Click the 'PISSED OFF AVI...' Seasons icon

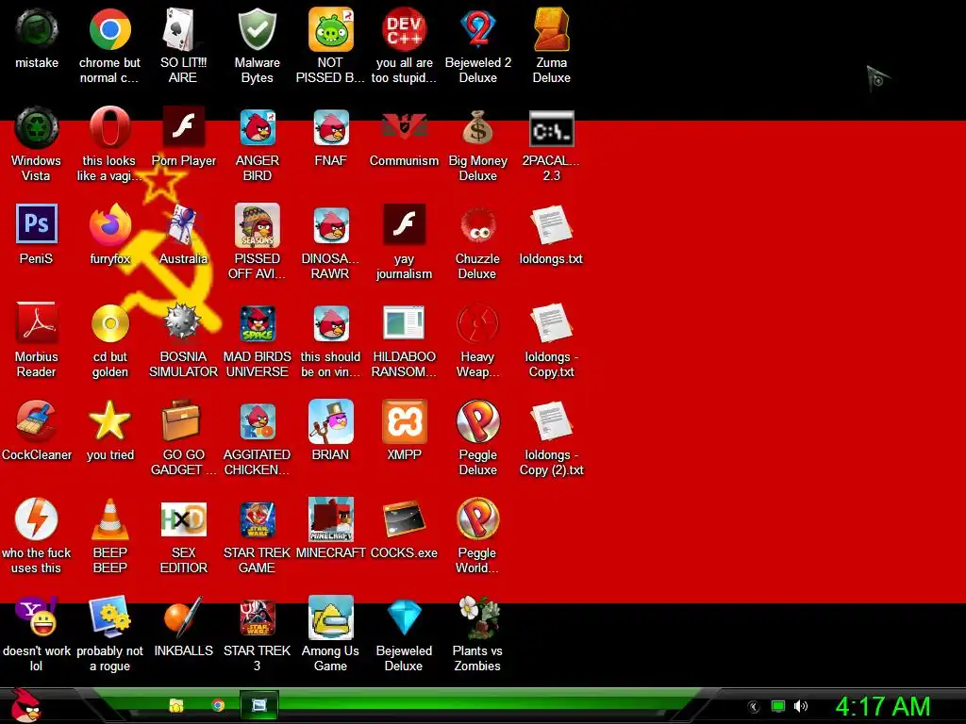coord(257,224)
